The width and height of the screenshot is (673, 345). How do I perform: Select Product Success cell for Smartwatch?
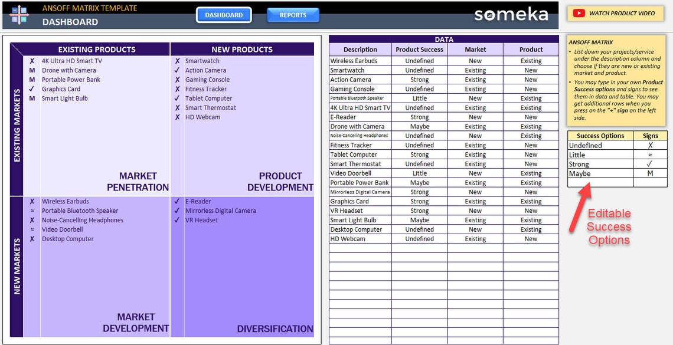point(419,70)
